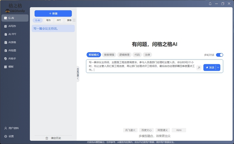Select the 搜索增强 mode
Image resolution: width=234 pixels, height=144 pixels.
click(109, 55)
